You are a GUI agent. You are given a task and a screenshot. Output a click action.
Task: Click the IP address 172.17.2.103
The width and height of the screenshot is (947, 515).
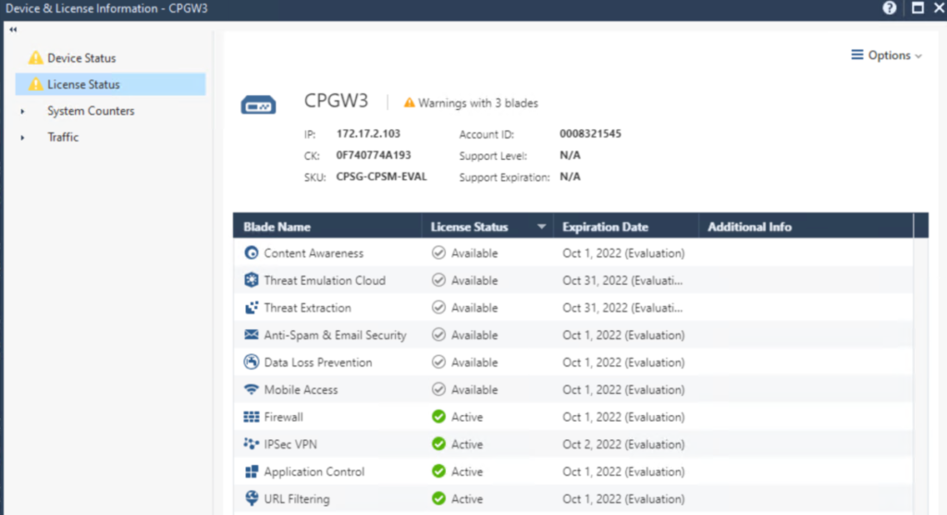click(x=368, y=133)
